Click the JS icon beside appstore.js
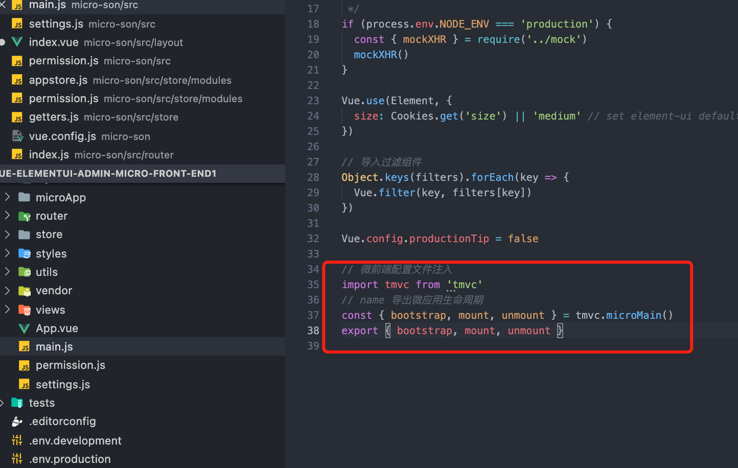738x468 pixels. click(x=17, y=81)
